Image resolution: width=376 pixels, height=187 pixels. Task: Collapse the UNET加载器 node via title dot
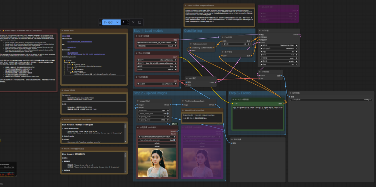136,36
